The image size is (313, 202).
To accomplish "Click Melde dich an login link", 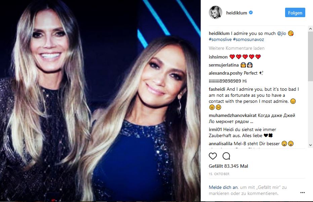I will click(223, 188).
